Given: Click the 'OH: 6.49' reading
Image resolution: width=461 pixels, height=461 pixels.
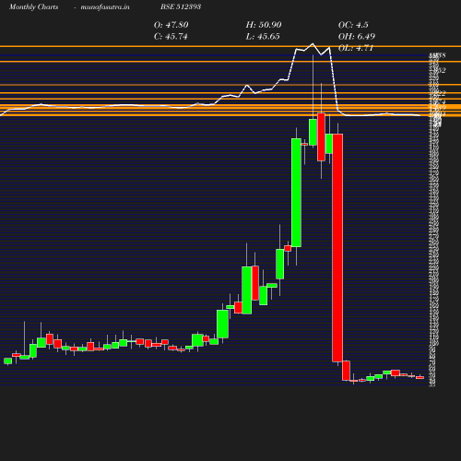Looking at the screenshot, I should coord(357,37).
